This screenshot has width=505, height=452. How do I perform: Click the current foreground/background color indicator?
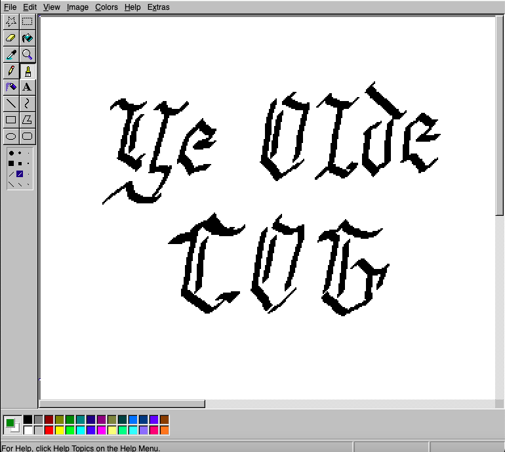tap(12, 425)
